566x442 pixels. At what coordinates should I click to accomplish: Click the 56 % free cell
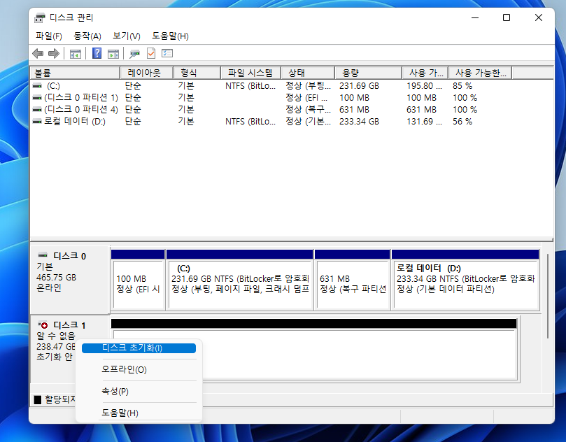(x=462, y=122)
